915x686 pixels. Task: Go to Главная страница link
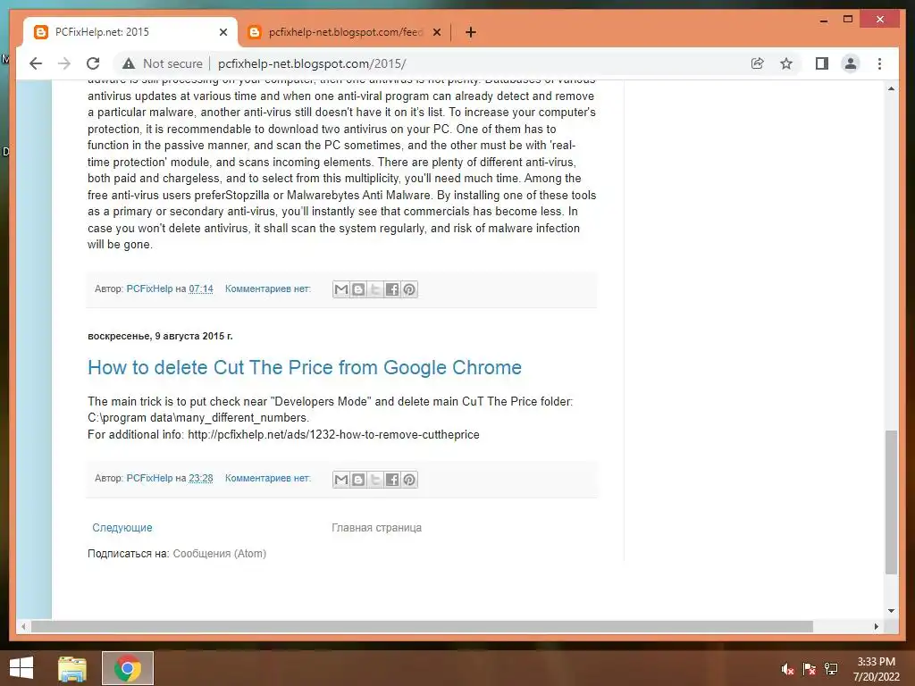pos(376,527)
